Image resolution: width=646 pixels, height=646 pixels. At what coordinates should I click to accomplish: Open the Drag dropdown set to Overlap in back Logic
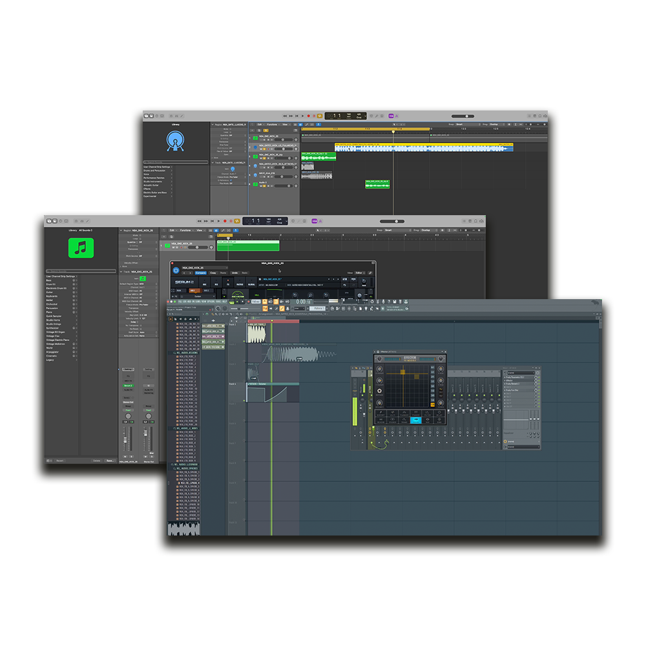pos(497,125)
